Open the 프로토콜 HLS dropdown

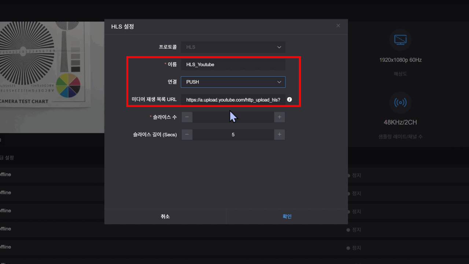point(233,47)
